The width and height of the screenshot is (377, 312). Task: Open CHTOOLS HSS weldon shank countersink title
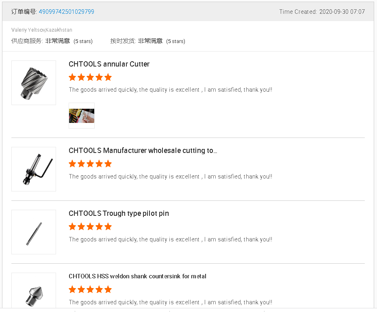click(x=137, y=276)
